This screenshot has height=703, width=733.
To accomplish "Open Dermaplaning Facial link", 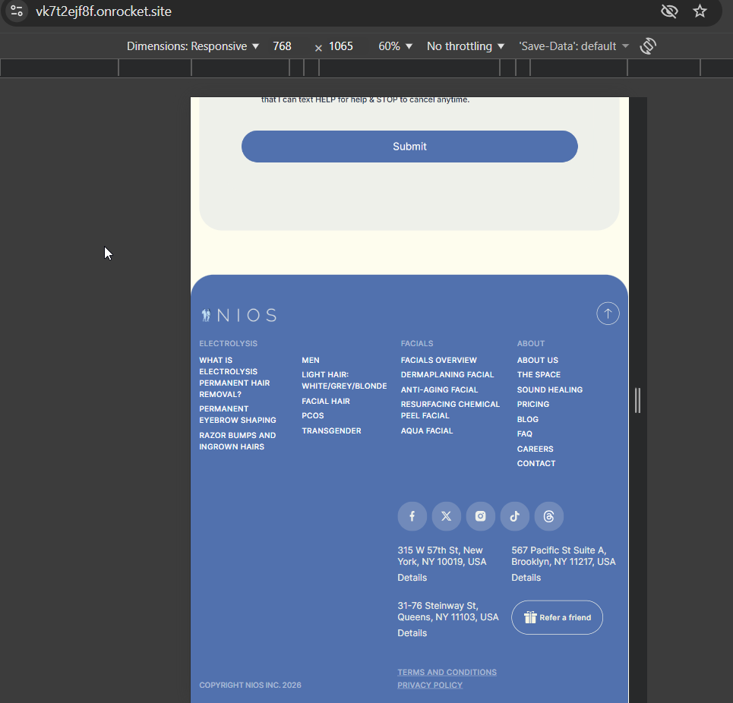I will (447, 374).
